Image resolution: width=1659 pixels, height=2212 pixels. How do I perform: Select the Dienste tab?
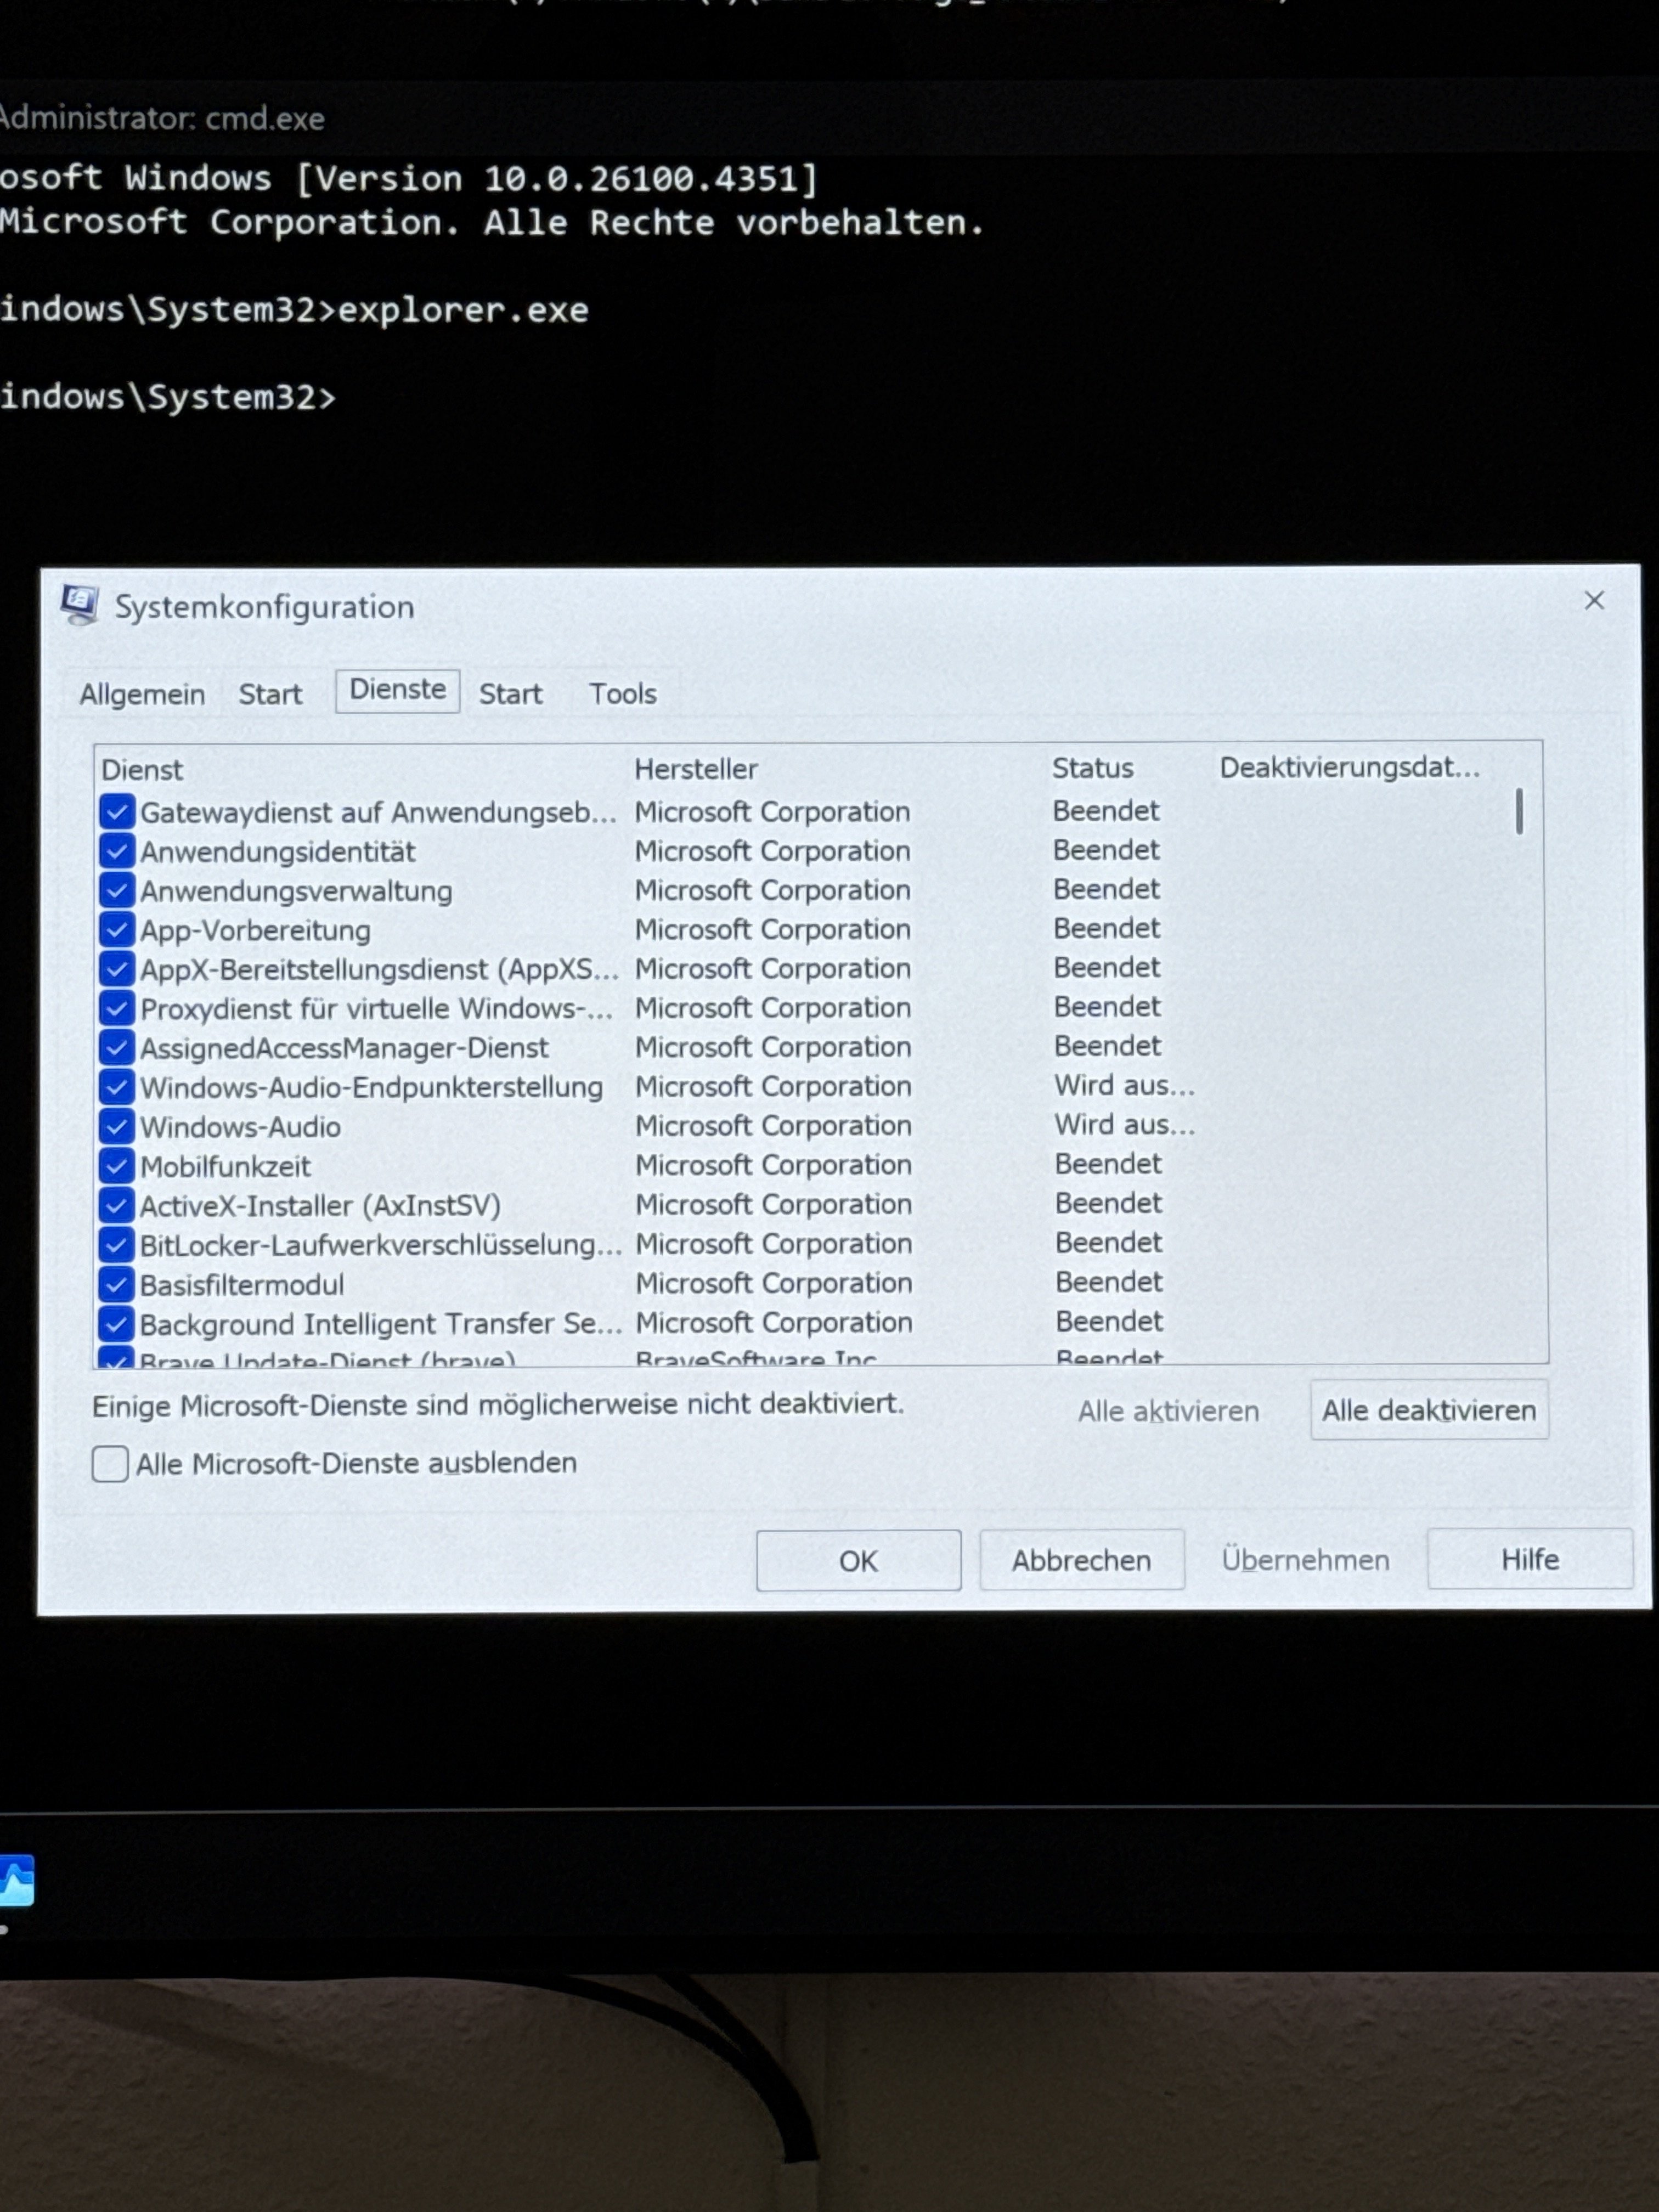tap(397, 690)
